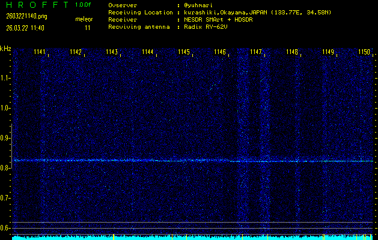The height and width of the screenshot is (240, 378).
Task: Click the cyan amplitude strip at bottom
Action: 192,238
